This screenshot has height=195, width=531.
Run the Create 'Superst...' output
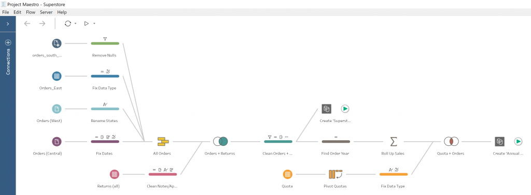click(345, 109)
